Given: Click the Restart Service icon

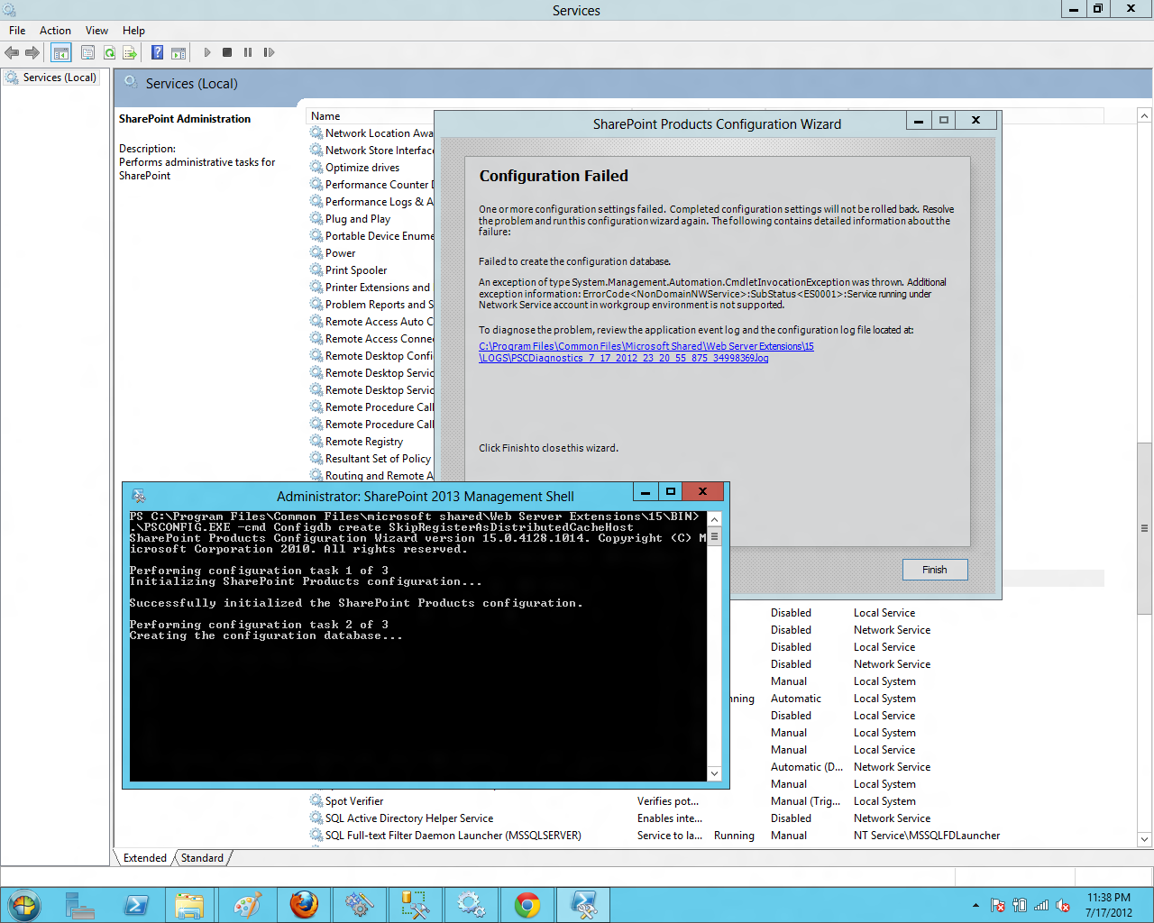Looking at the screenshot, I should (269, 52).
